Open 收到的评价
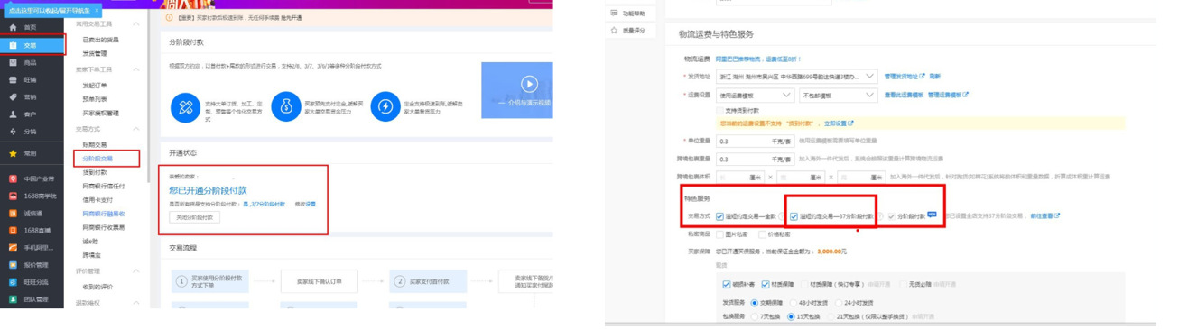1188x329 pixels. [97, 288]
